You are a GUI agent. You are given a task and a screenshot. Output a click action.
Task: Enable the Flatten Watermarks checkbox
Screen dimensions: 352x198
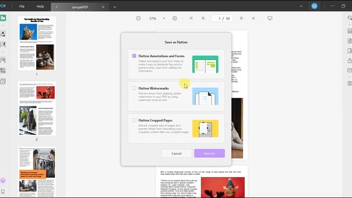(x=134, y=88)
